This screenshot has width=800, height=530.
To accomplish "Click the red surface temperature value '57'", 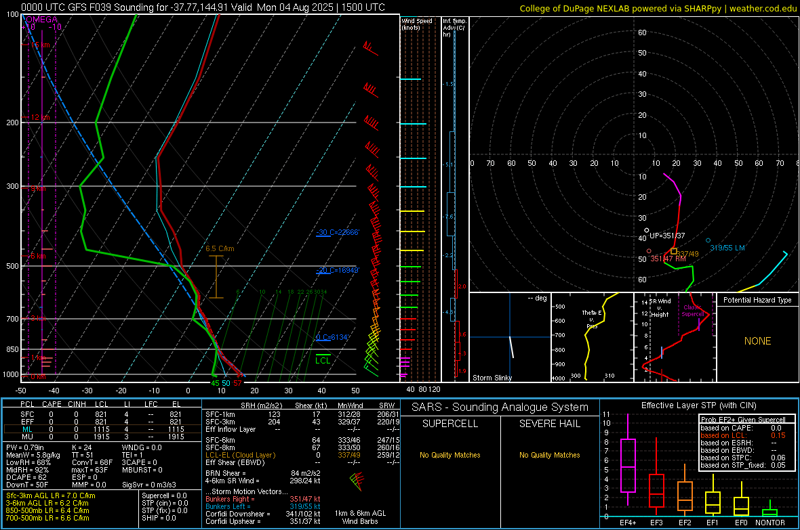I will coord(237,383).
